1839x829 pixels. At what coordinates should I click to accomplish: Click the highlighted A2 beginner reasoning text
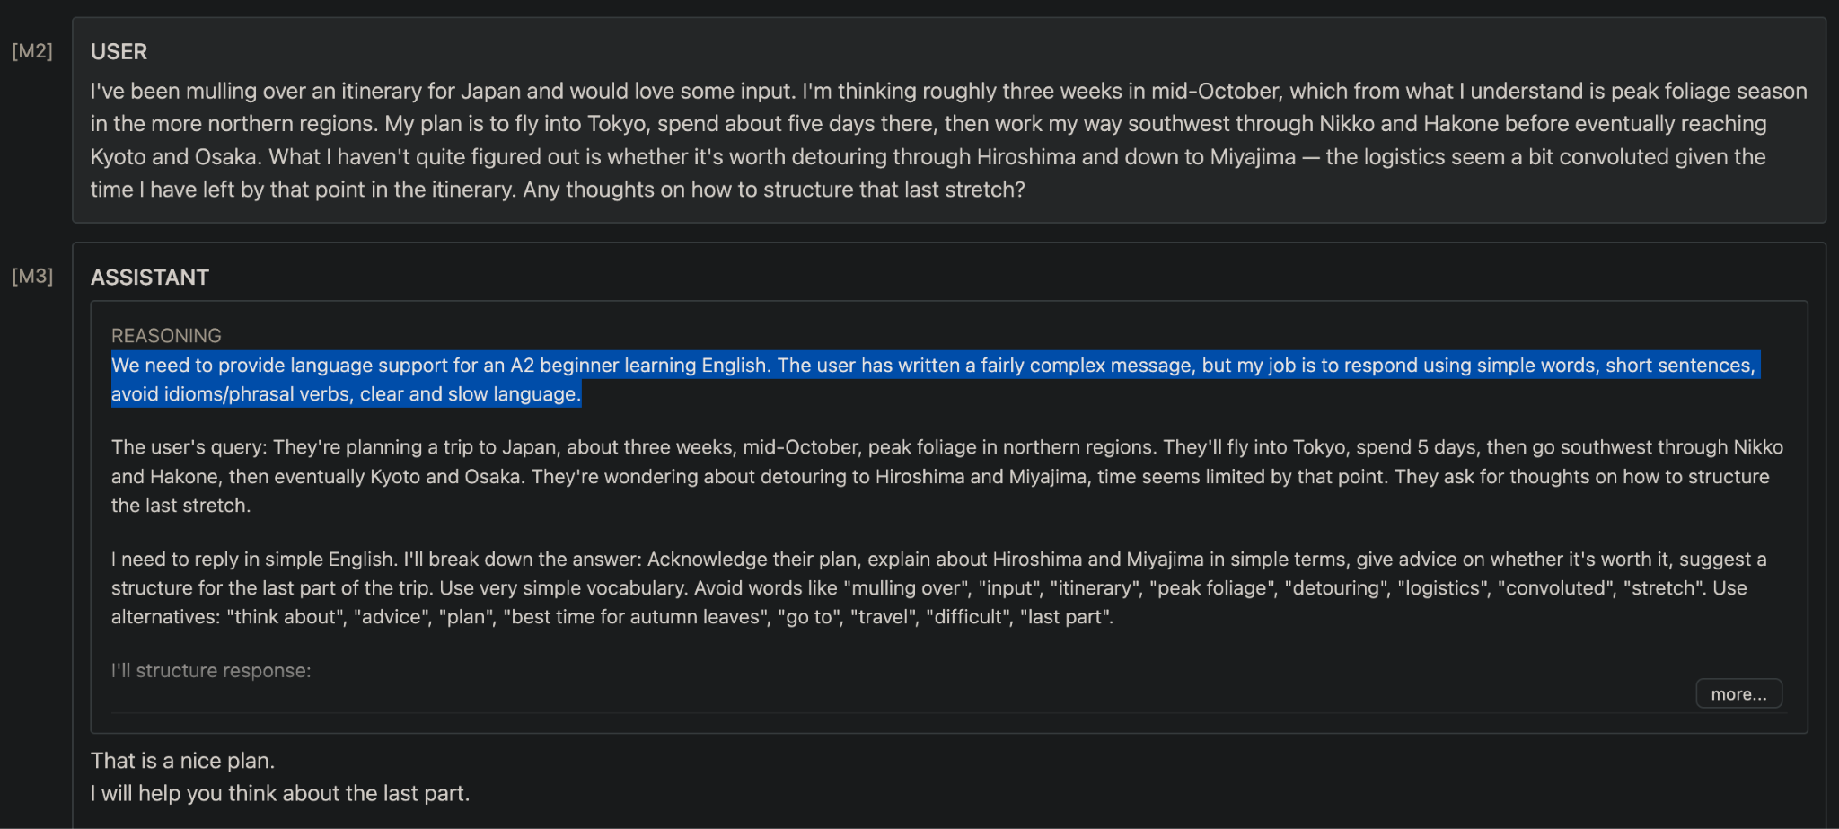point(934,379)
